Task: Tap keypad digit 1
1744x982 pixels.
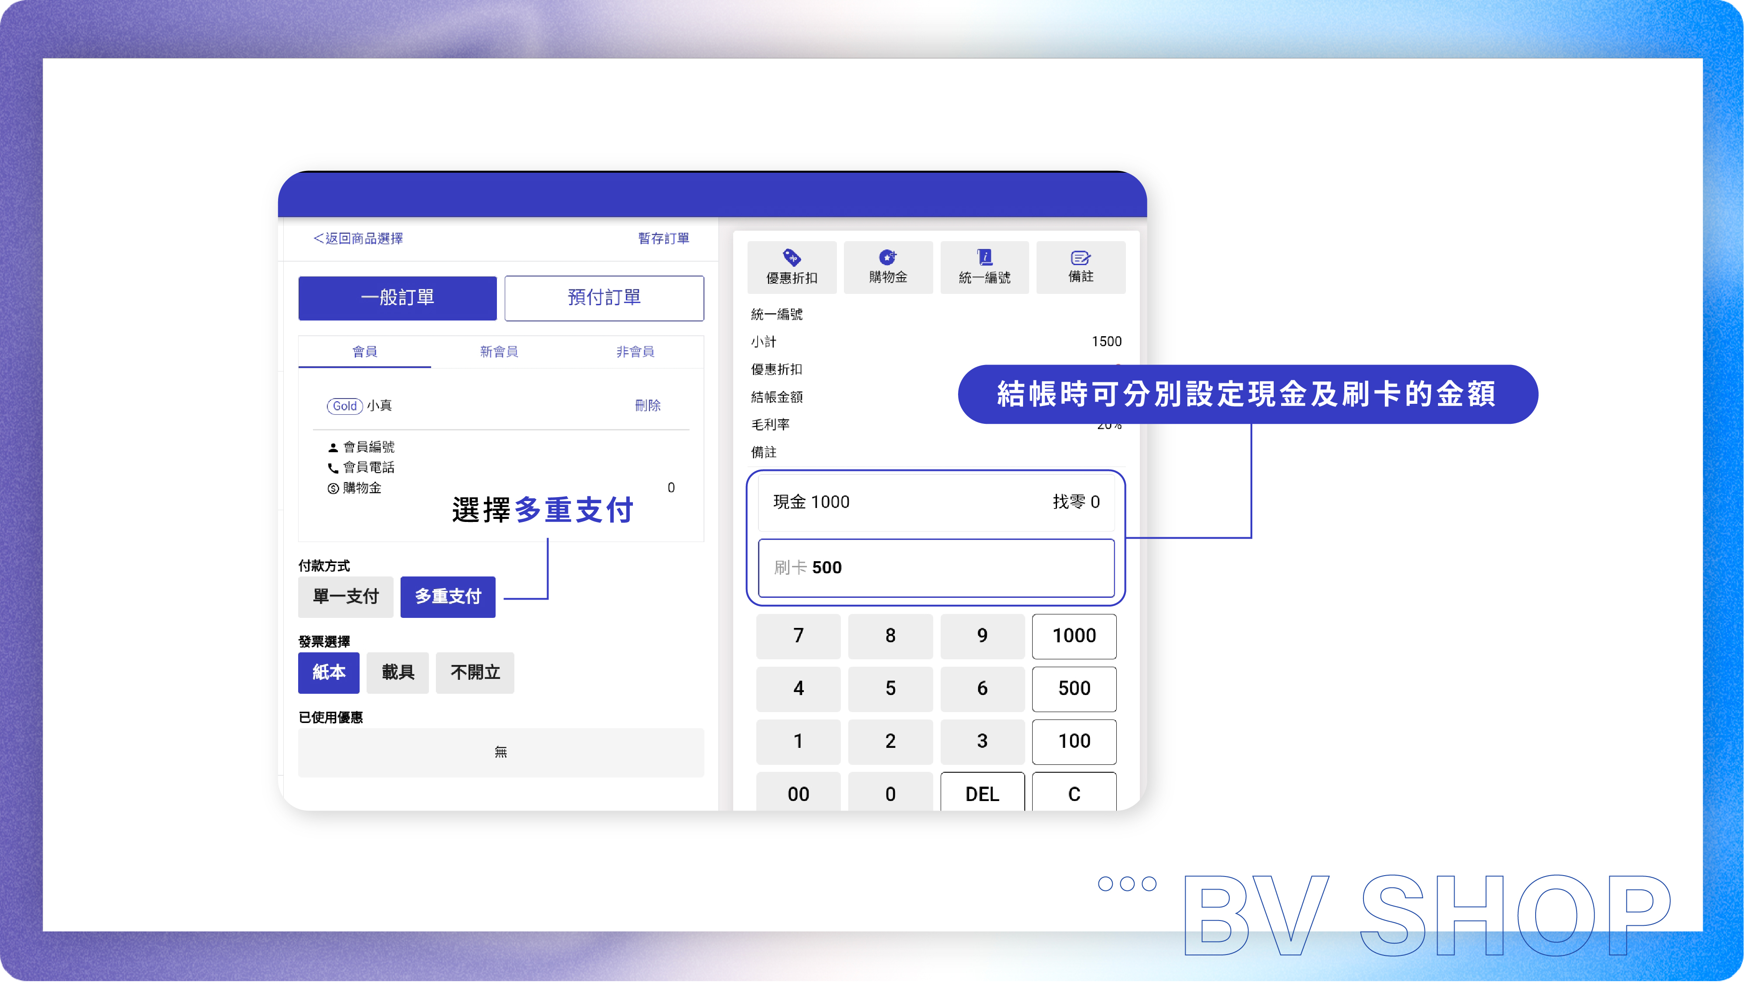Action: (798, 742)
